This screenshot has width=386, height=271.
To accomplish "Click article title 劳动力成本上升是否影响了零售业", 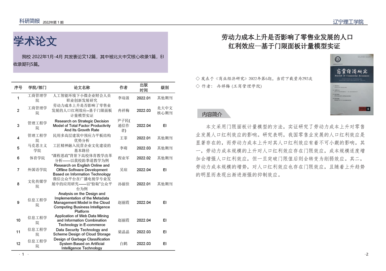I will [287, 42].
